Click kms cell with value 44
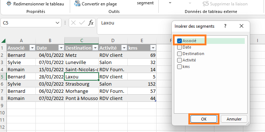This screenshot has height=132, width=265. 142,98
